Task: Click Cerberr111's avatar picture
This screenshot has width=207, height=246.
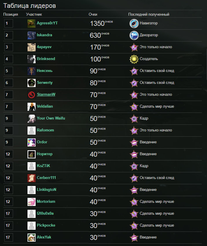Action: tap(32, 178)
